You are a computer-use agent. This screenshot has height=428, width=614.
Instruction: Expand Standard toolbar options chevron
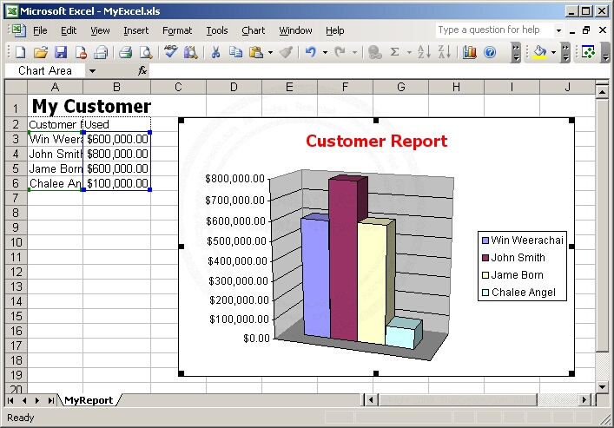[516, 52]
